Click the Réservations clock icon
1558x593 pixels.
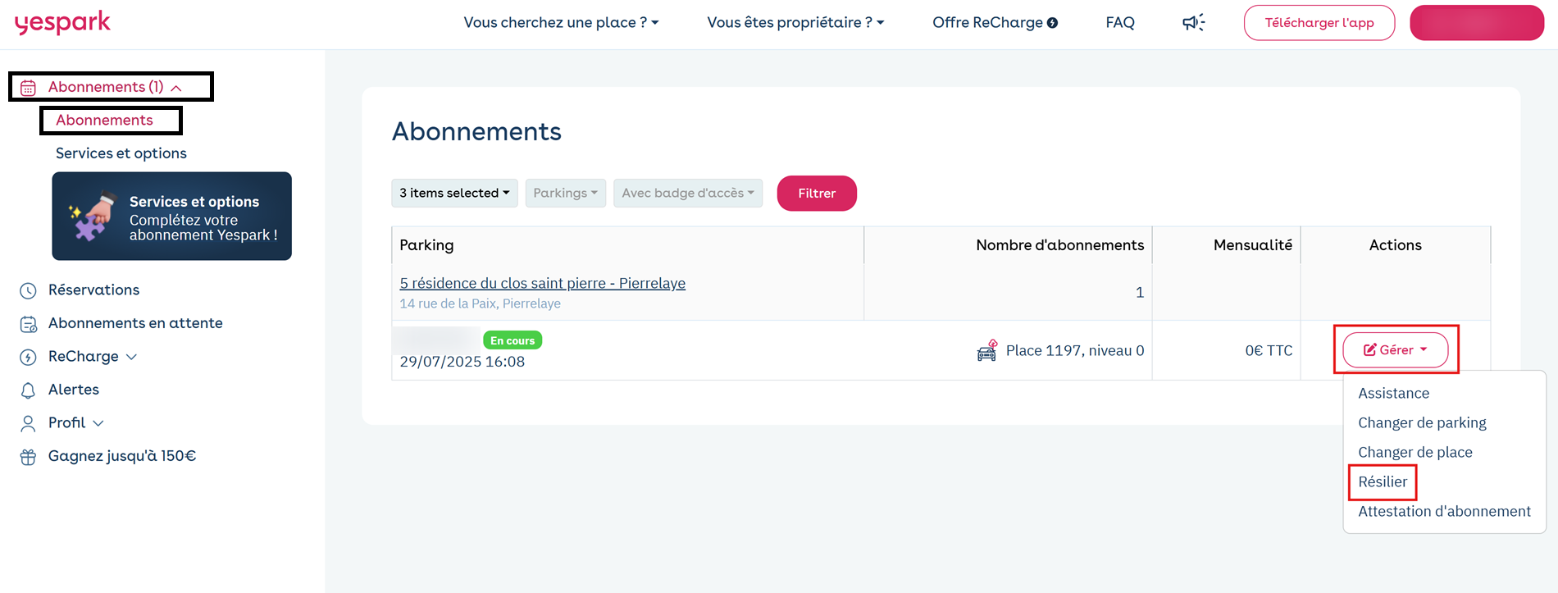tap(28, 290)
